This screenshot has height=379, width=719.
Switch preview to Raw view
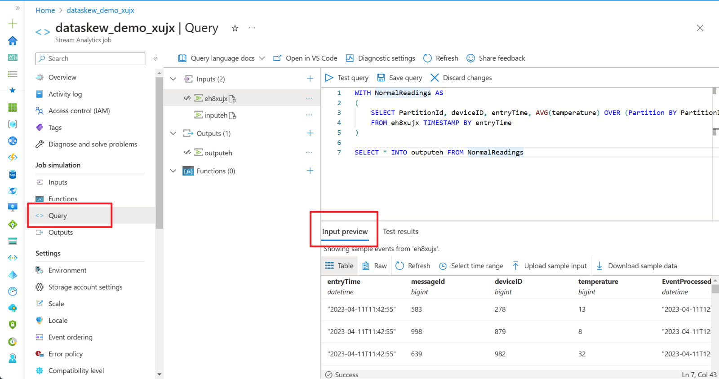(374, 266)
